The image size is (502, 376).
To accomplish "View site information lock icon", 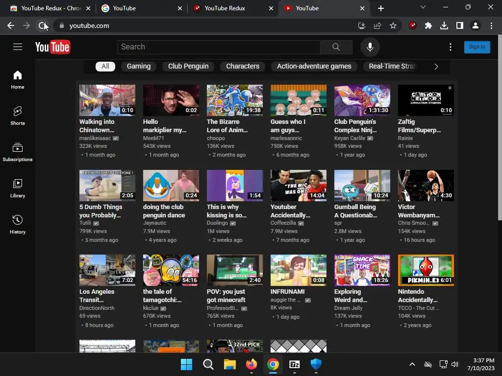I will tap(62, 25).
